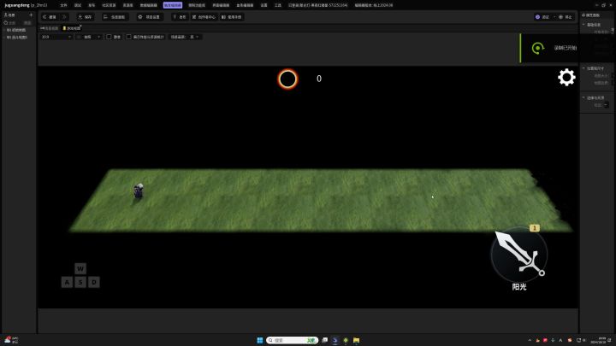Image resolution: width=616 pixels, height=346 pixels.
Task: Click the A movement key on screen
Action: pyautogui.click(x=67, y=282)
